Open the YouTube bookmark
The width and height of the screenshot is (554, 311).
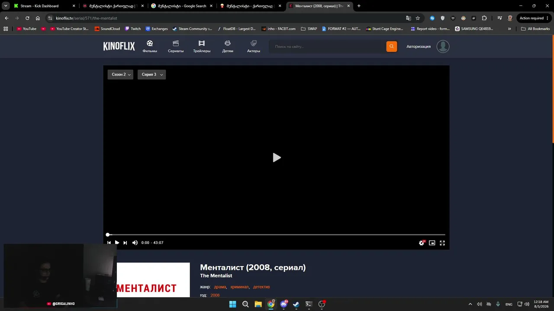click(x=26, y=29)
